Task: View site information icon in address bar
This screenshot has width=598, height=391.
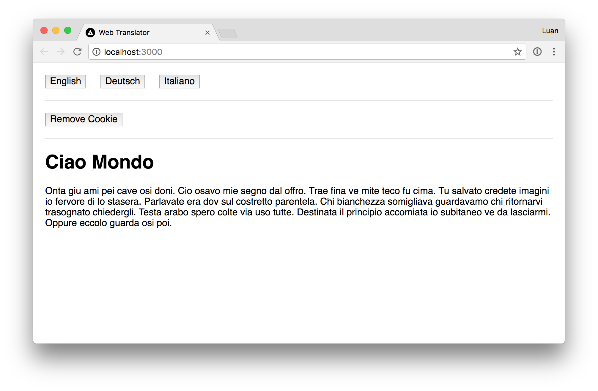Action: pos(96,52)
